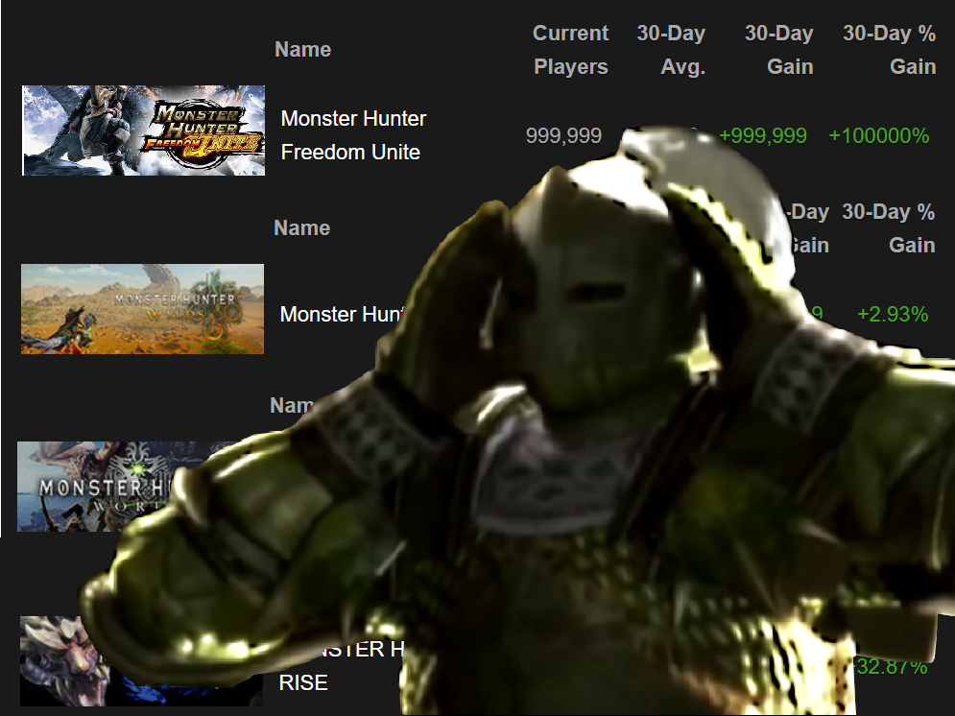Click the Name header above the Wilds row
955x716 pixels.
[302, 227]
